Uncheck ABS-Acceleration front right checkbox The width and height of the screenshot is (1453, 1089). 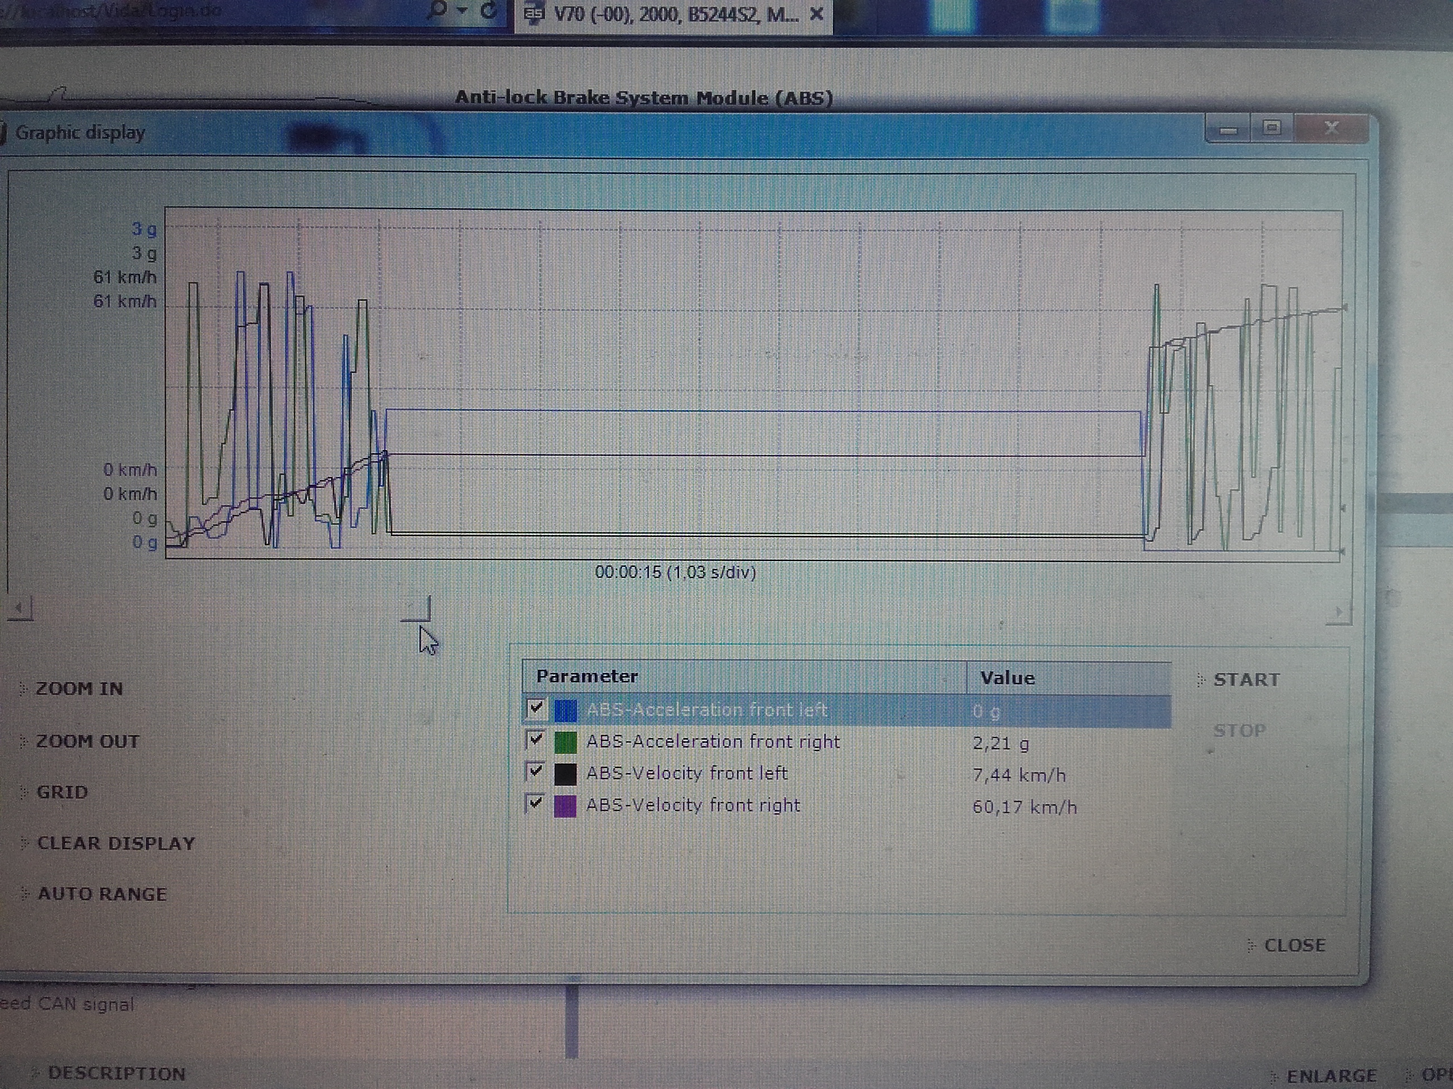point(536,740)
